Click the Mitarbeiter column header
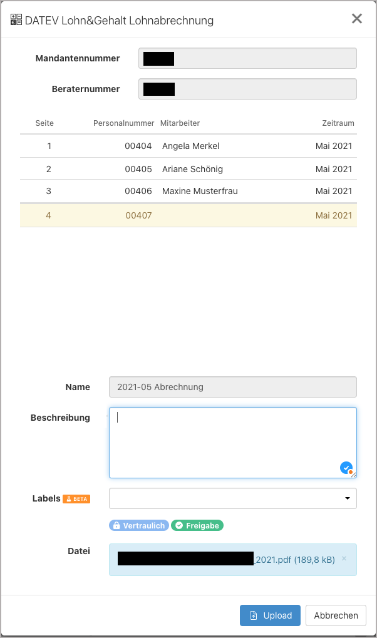This screenshot has height=638, width=377. coord(180,123)
